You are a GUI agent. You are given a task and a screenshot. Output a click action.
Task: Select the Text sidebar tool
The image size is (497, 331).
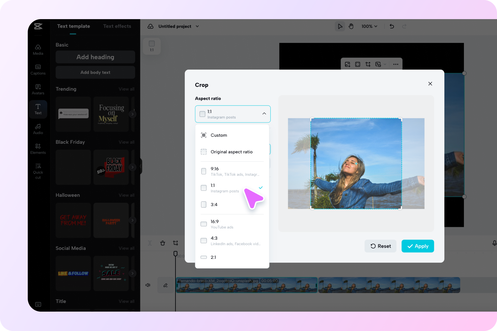click(38, 109)
